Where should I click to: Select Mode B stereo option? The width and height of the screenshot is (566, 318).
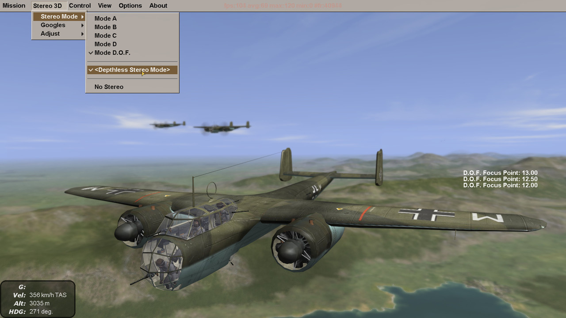132,27
